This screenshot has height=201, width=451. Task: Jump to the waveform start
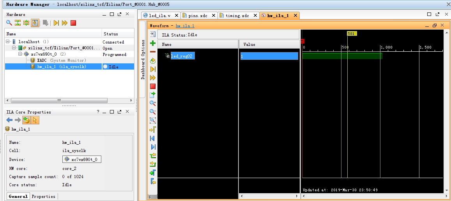coord(153,138)
